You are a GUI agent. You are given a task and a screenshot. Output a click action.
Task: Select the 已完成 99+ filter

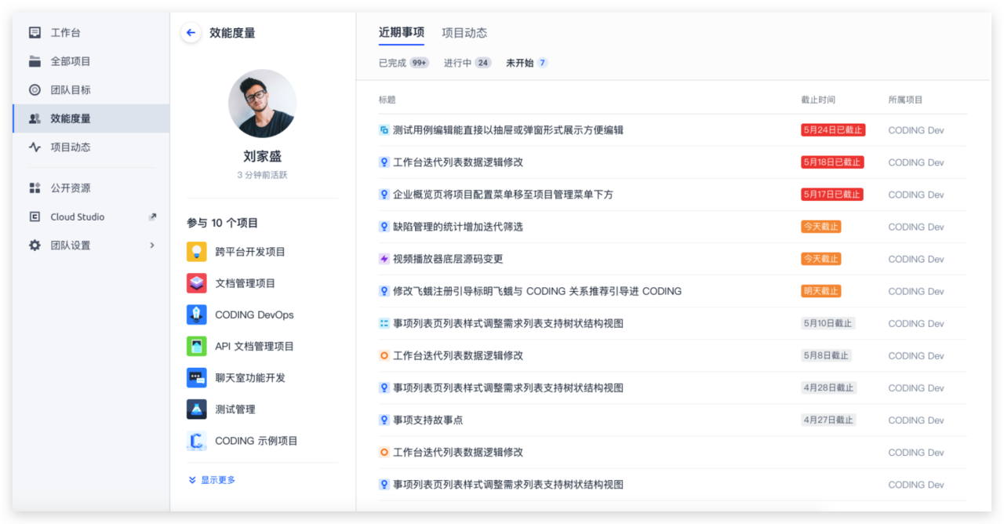point(404,63)
